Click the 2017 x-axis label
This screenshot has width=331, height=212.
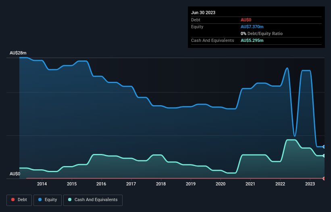[131, 184]
